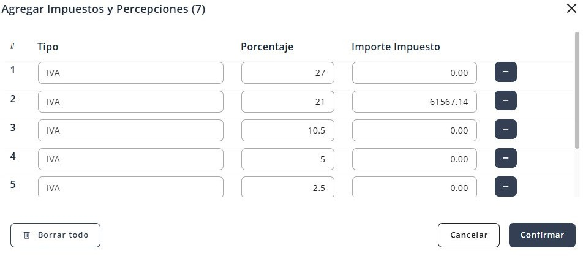583x256 pixels.
Task: Click the vertical scrollbar of the tax list
Action: 577,91
